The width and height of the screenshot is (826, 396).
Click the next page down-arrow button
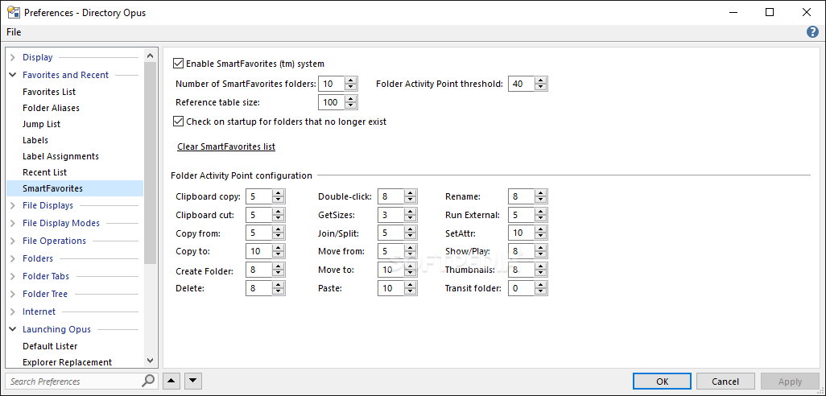193,381
